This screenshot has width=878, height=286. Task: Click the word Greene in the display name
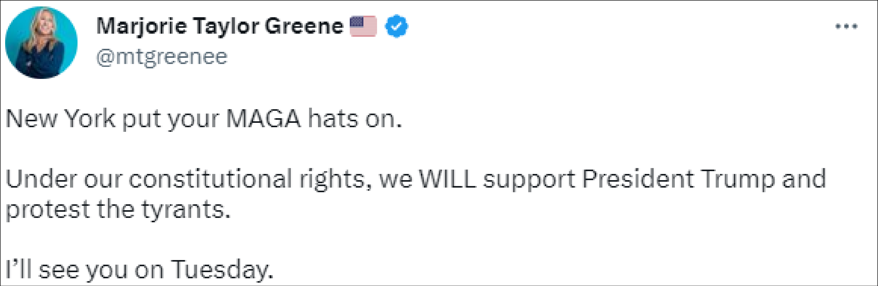point(304,26)
